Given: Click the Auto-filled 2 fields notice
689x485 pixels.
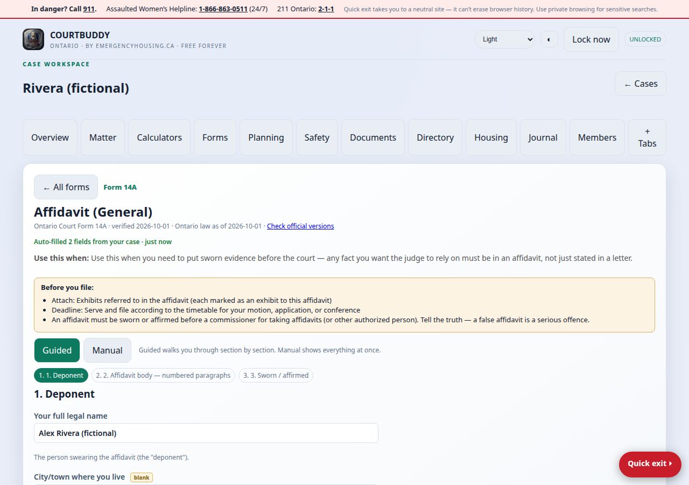Looking at the screenshot, I should [103, 242].
